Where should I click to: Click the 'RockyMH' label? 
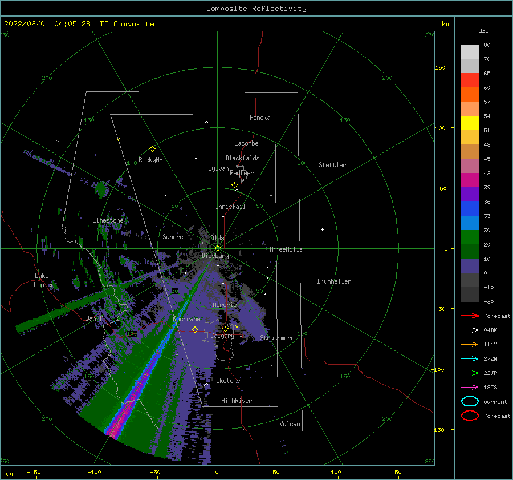coord(150,160)
